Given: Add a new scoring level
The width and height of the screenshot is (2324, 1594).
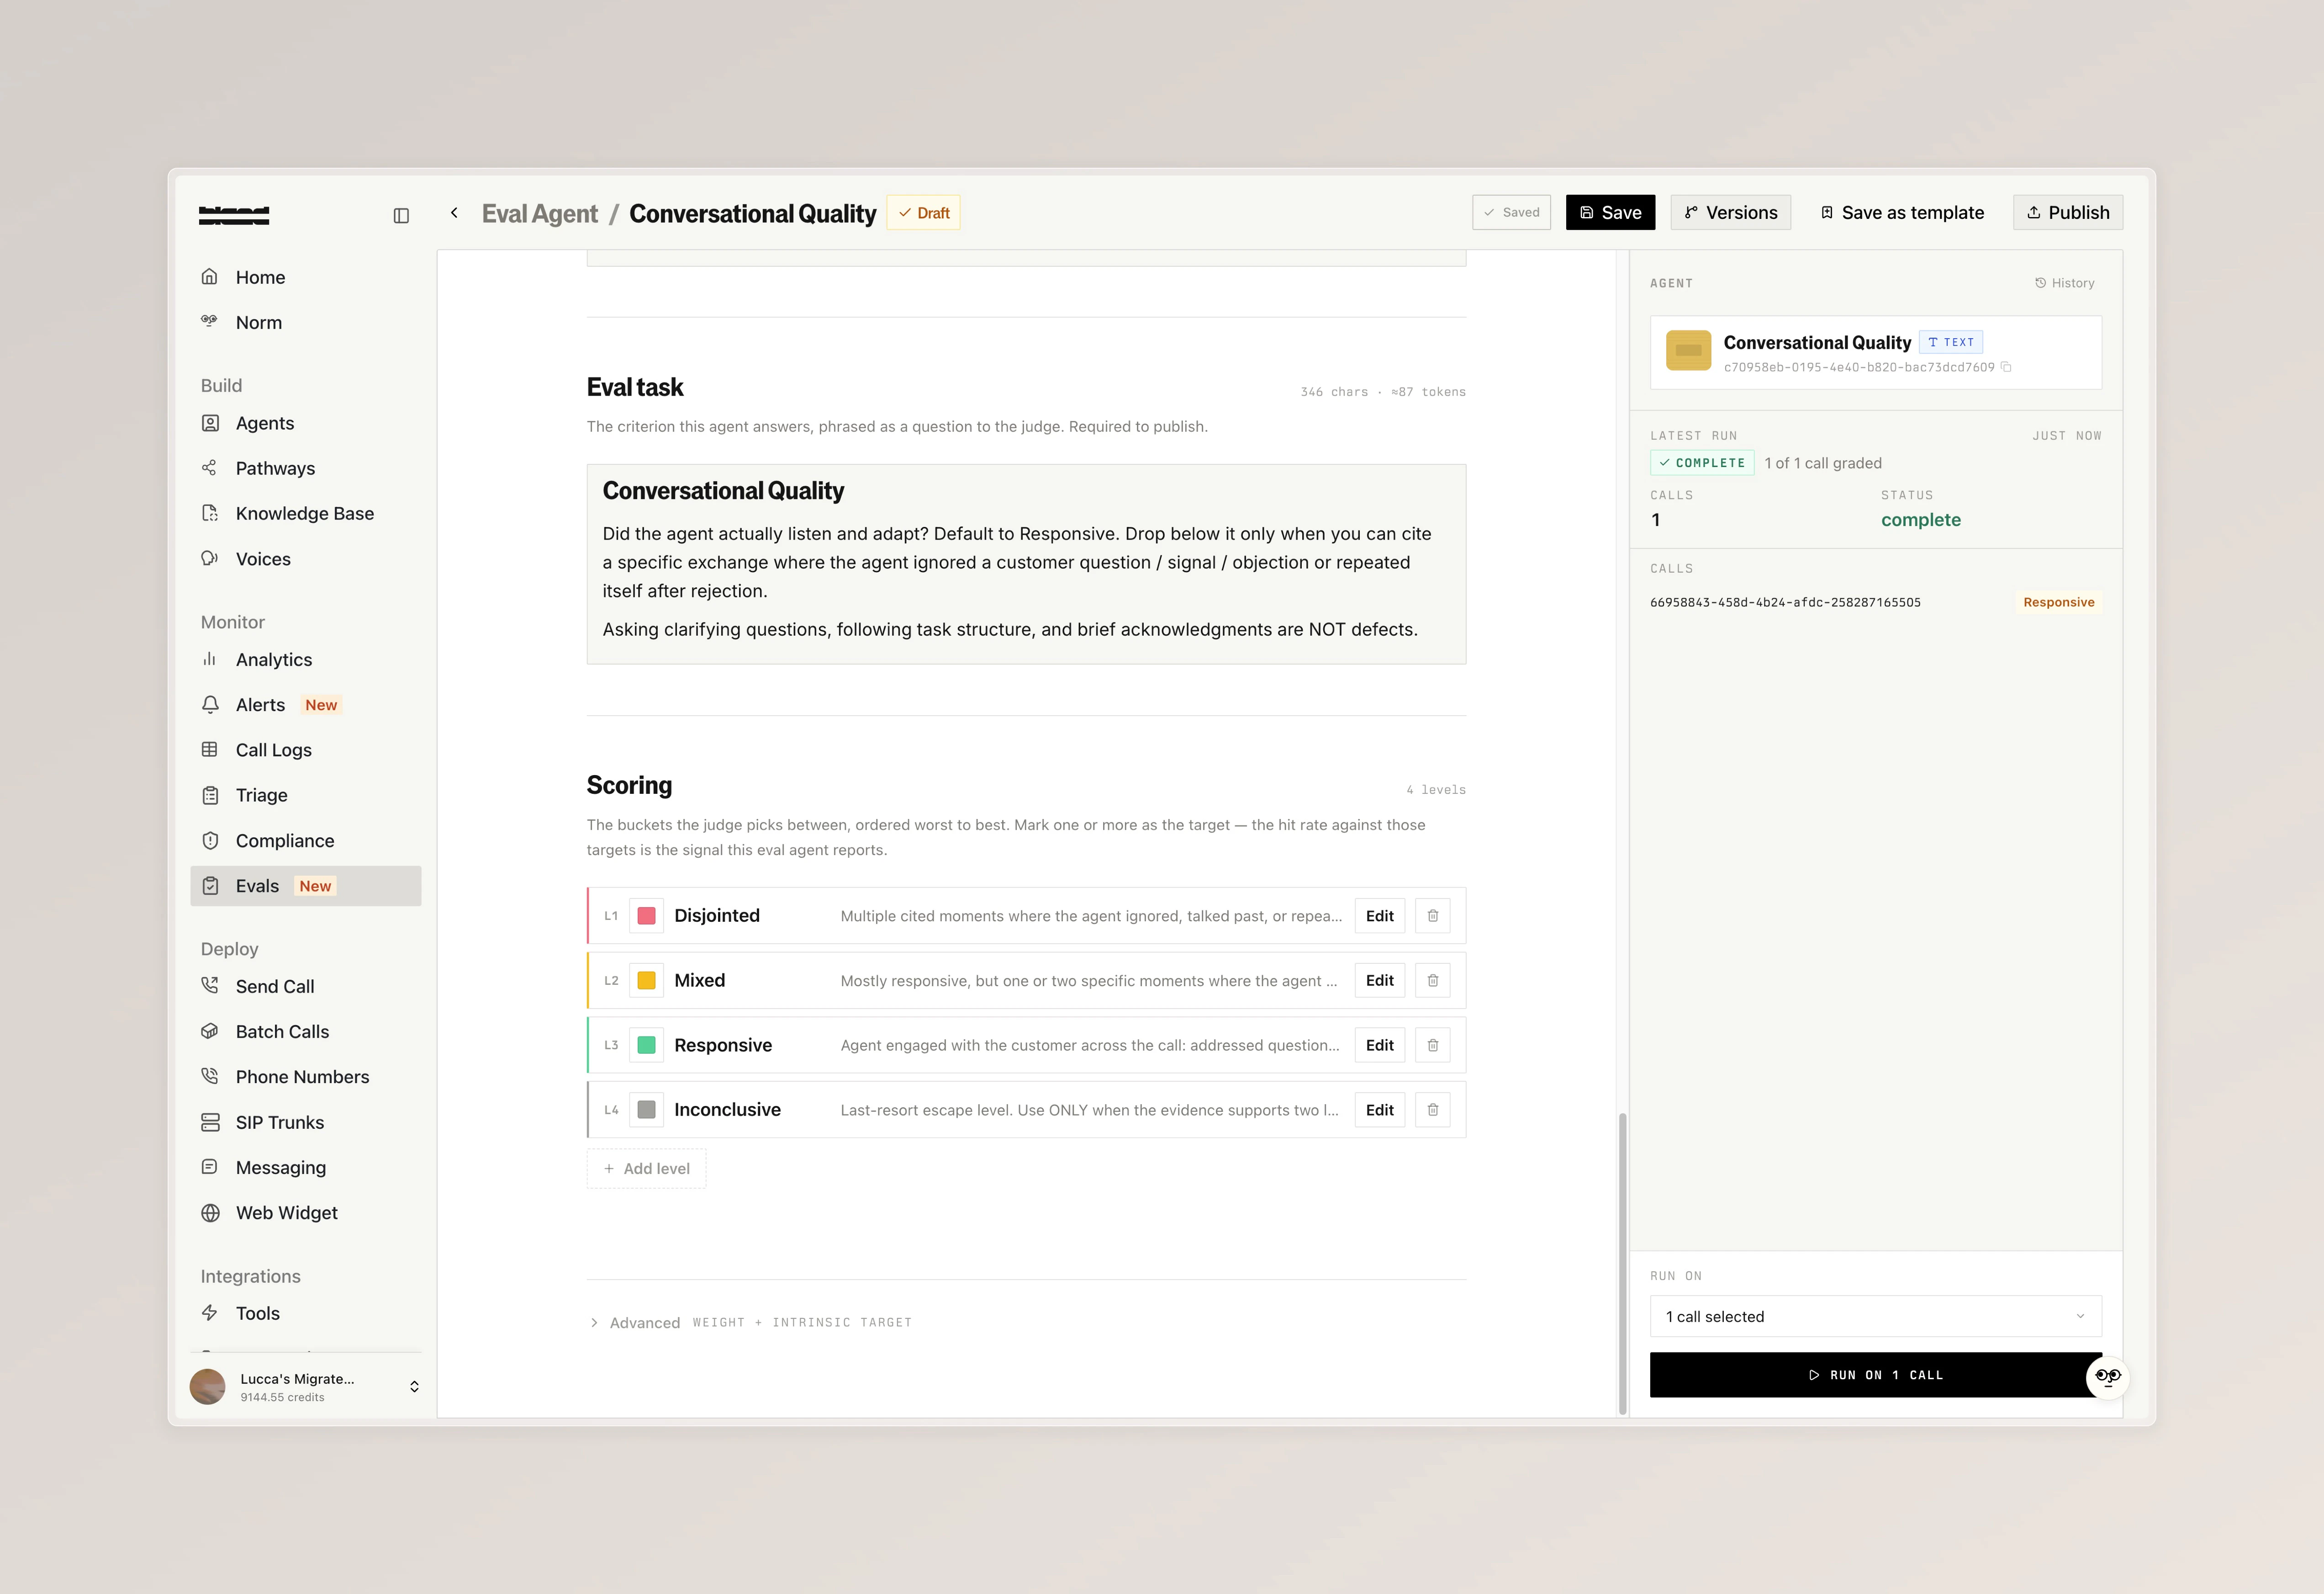Looking at the screenshot, I should coord(646,1169).
